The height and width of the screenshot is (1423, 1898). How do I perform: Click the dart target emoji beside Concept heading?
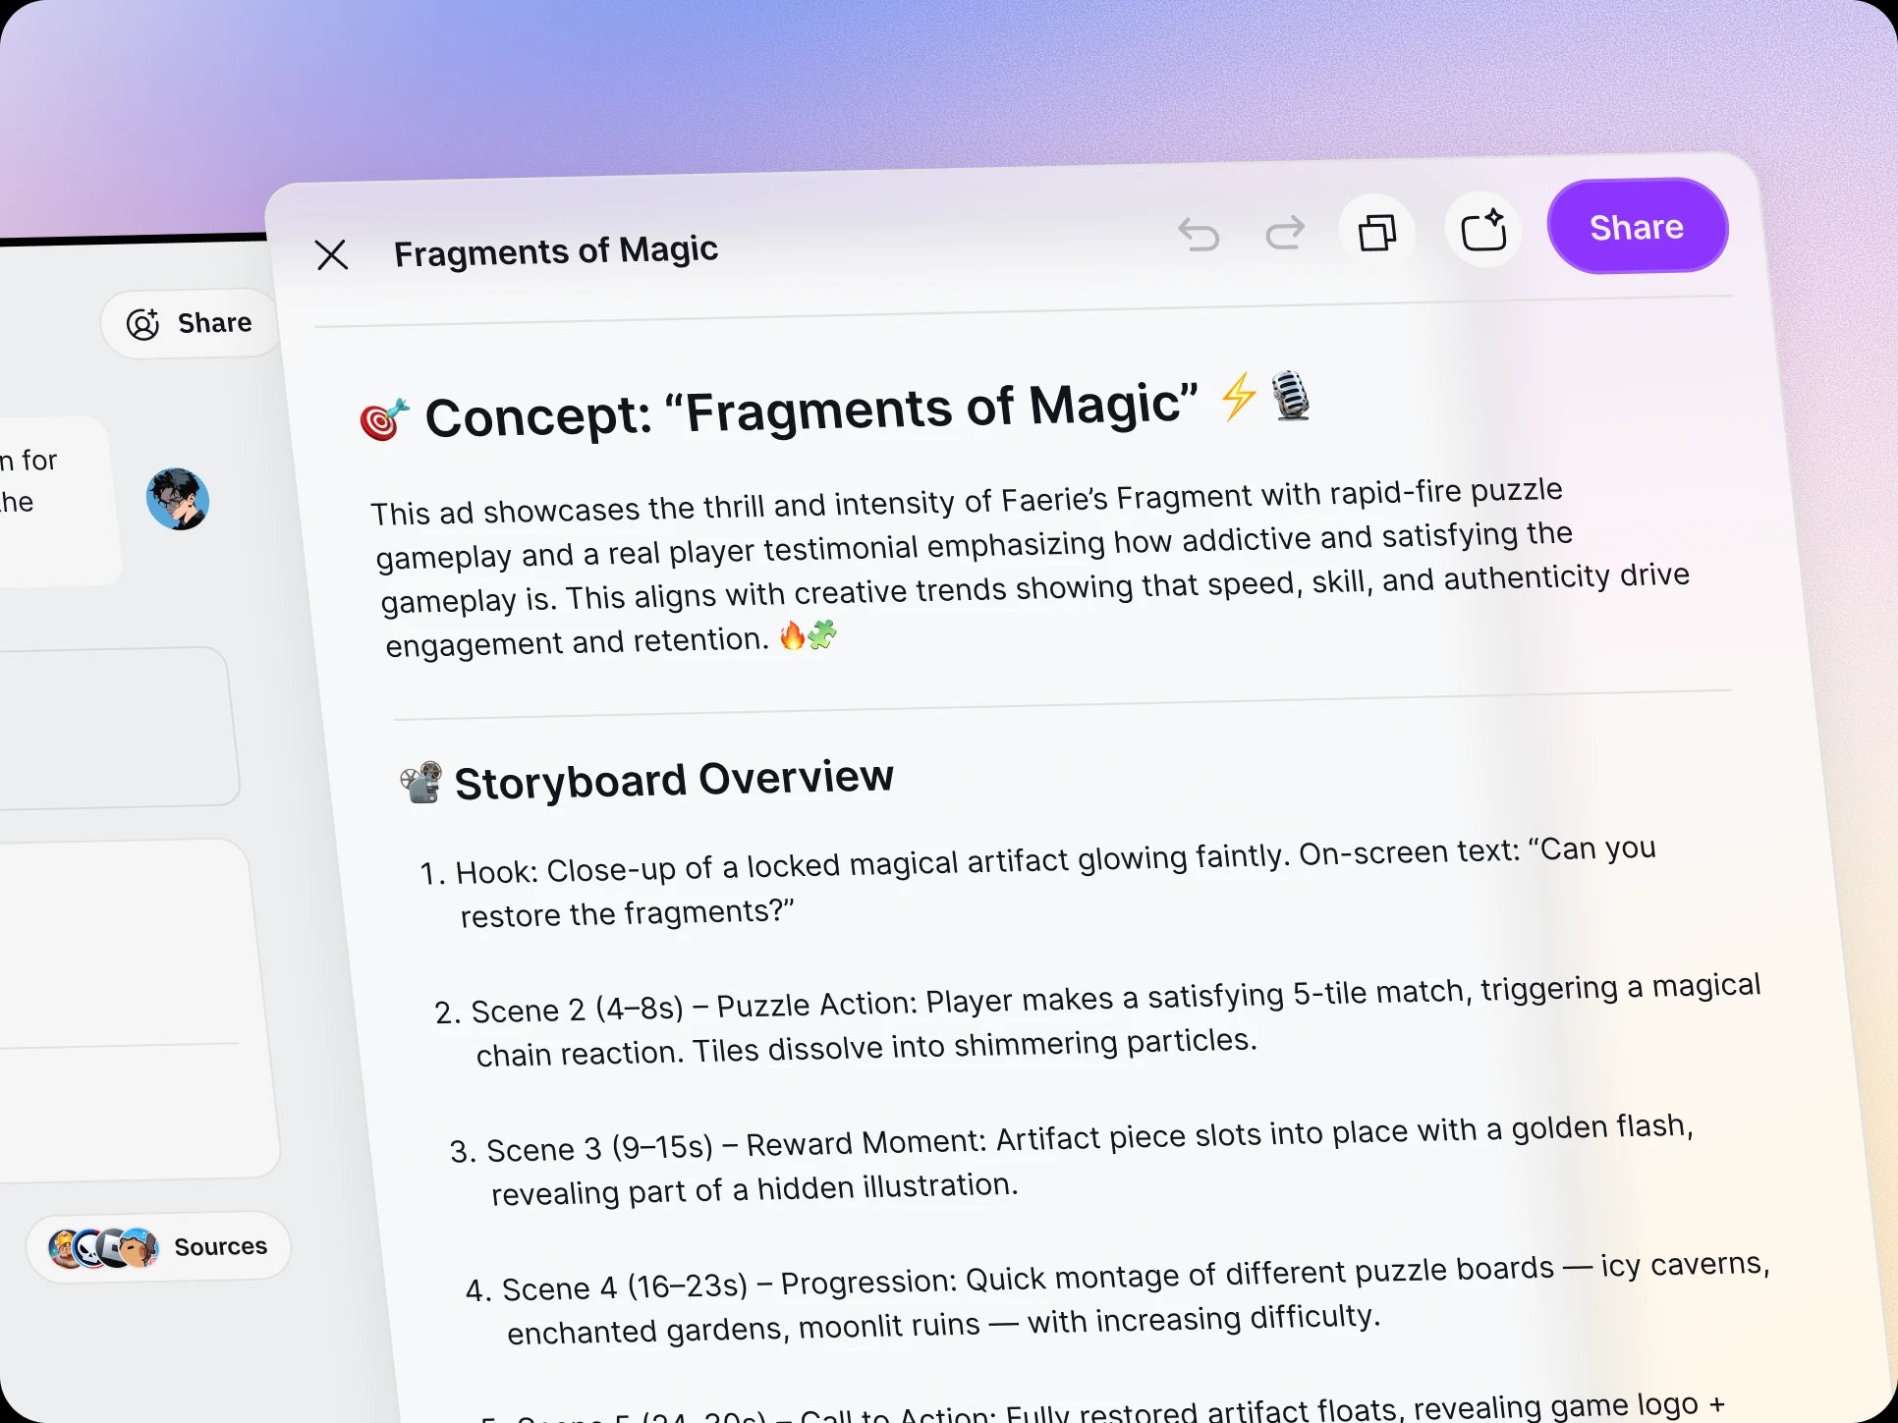[383, 419]
